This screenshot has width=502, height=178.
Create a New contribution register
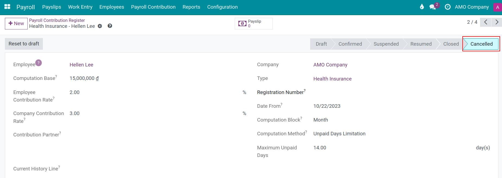16,23
